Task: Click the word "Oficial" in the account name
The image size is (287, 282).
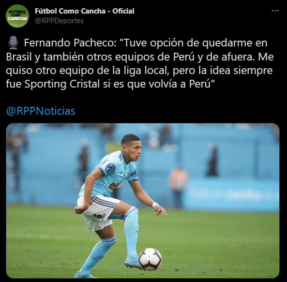Action: click(123, 11)
